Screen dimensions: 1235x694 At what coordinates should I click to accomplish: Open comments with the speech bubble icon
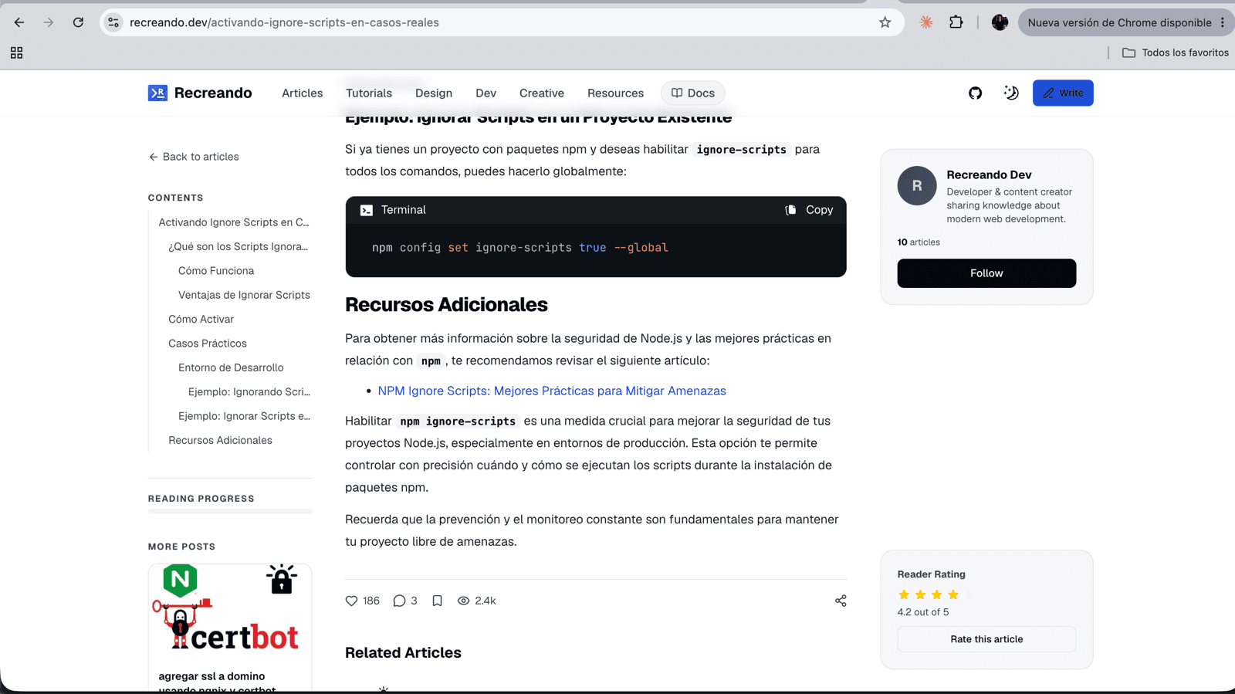click(399, 601)
